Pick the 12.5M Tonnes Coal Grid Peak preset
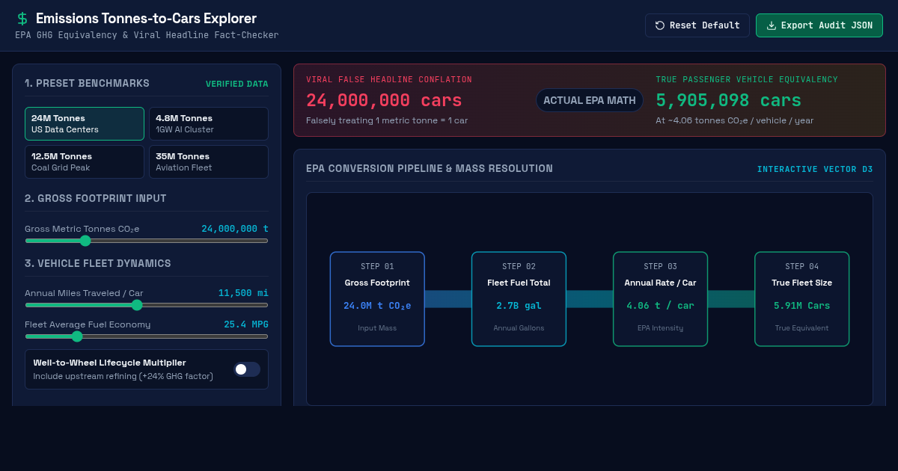Image resolution: width=898 pixels, height=471 pixels. (x=85, y=161)
